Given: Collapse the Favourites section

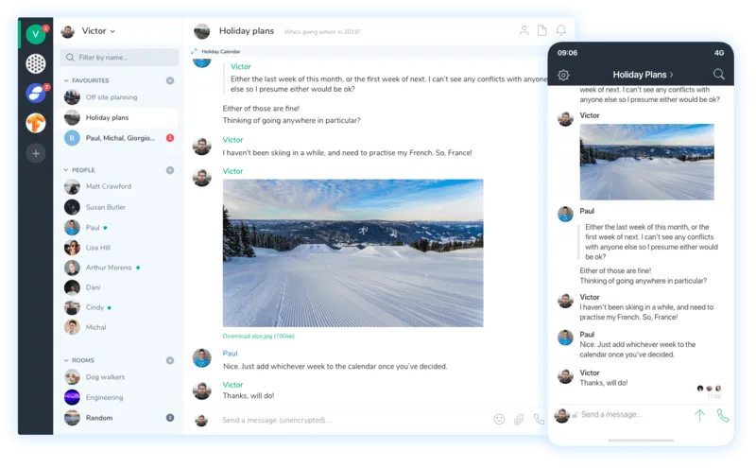Looking at the screenshot, I should pos(65,81).
